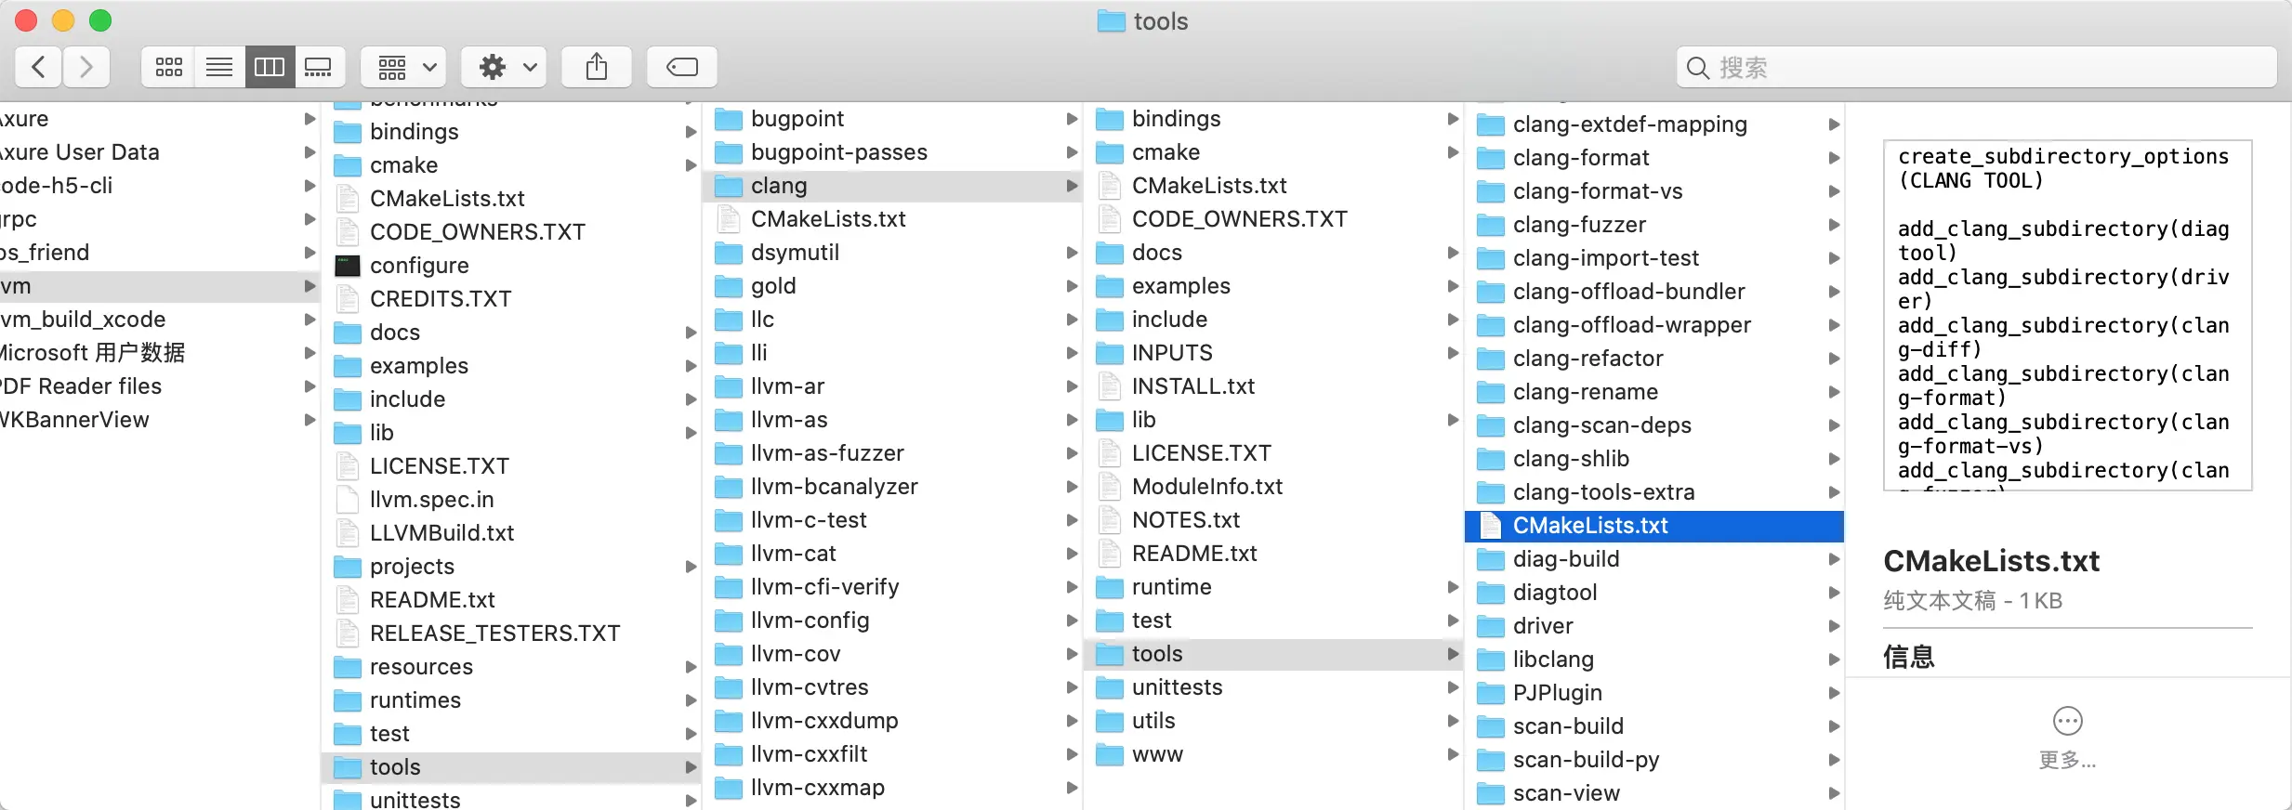This screenshot has height=810, width=2292.
Task: Click the gold folder icon
Action: [729, 286]
